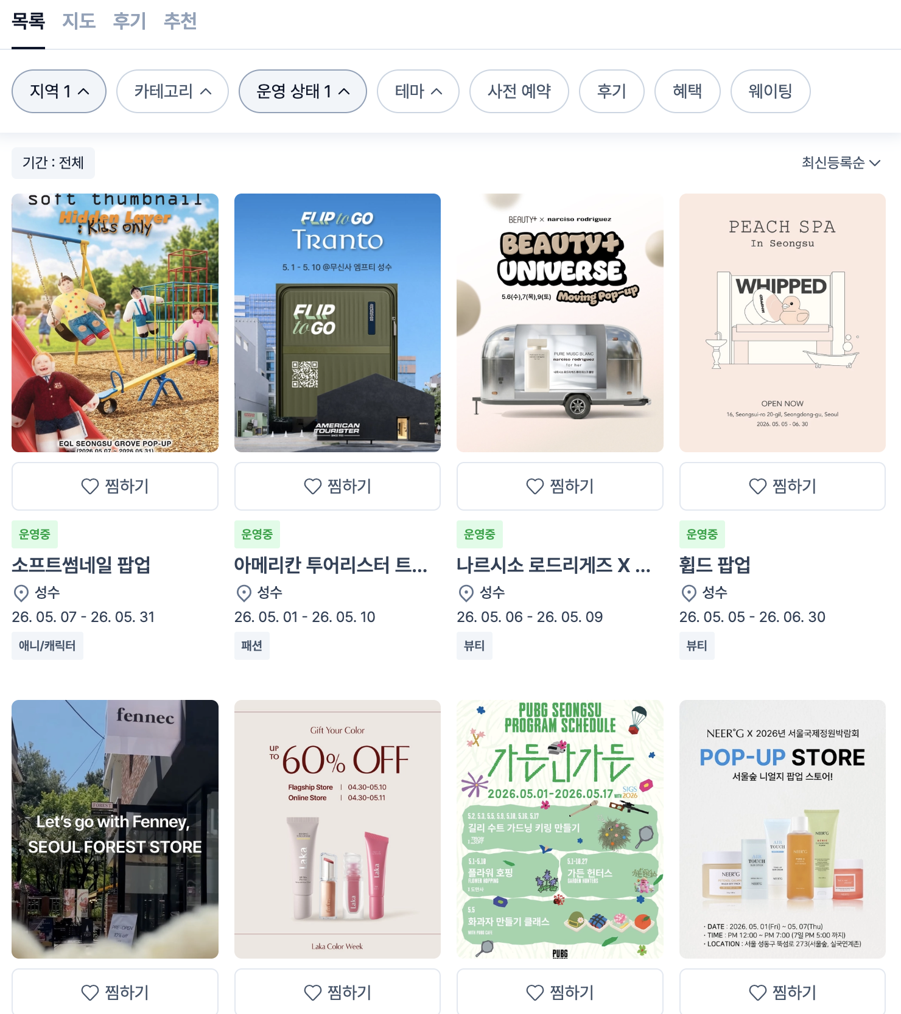Click the 운영중 badge for 소프트썸네일 팝업
901x1014 pixels.
[x=35, y=534]
